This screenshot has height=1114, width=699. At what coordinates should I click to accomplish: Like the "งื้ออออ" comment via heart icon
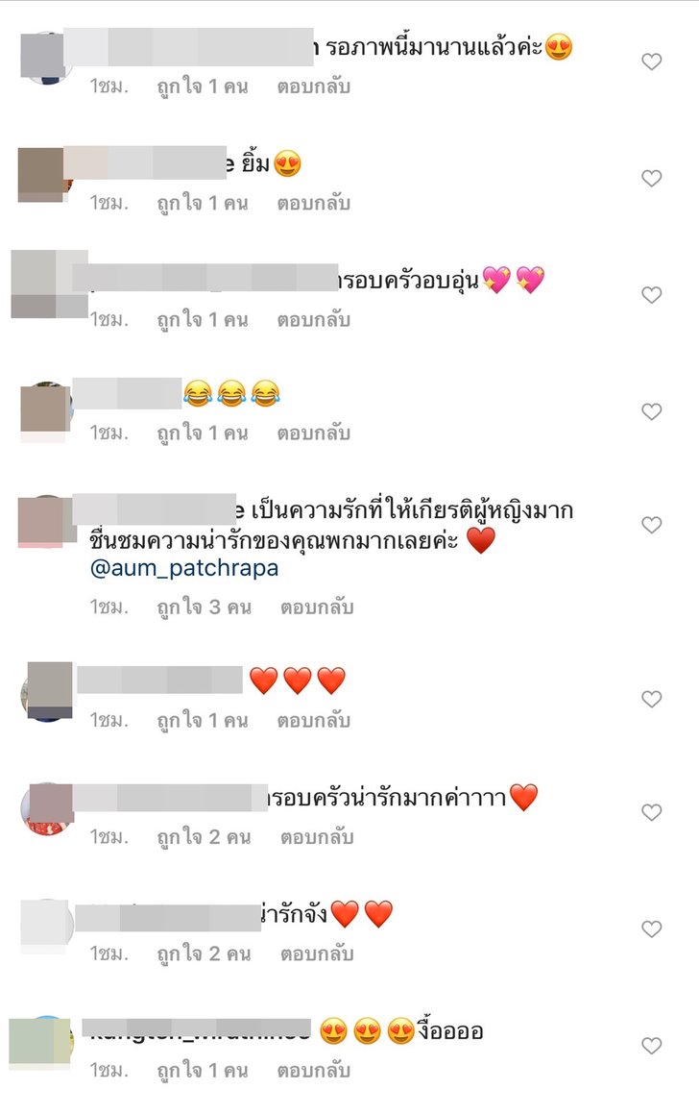[x=651, y=1045]
